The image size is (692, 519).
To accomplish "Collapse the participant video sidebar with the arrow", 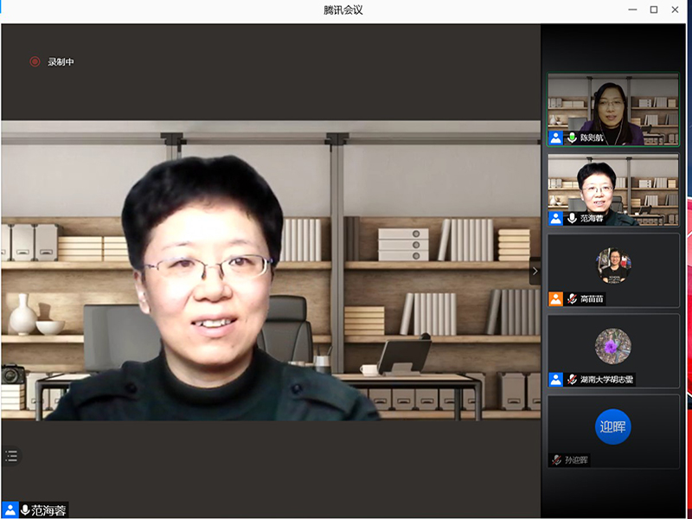I will [535, 271].
